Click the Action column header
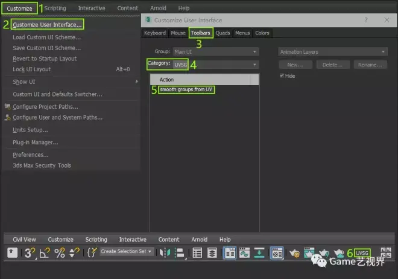398x279 pixels. click(x=204, y=80)
